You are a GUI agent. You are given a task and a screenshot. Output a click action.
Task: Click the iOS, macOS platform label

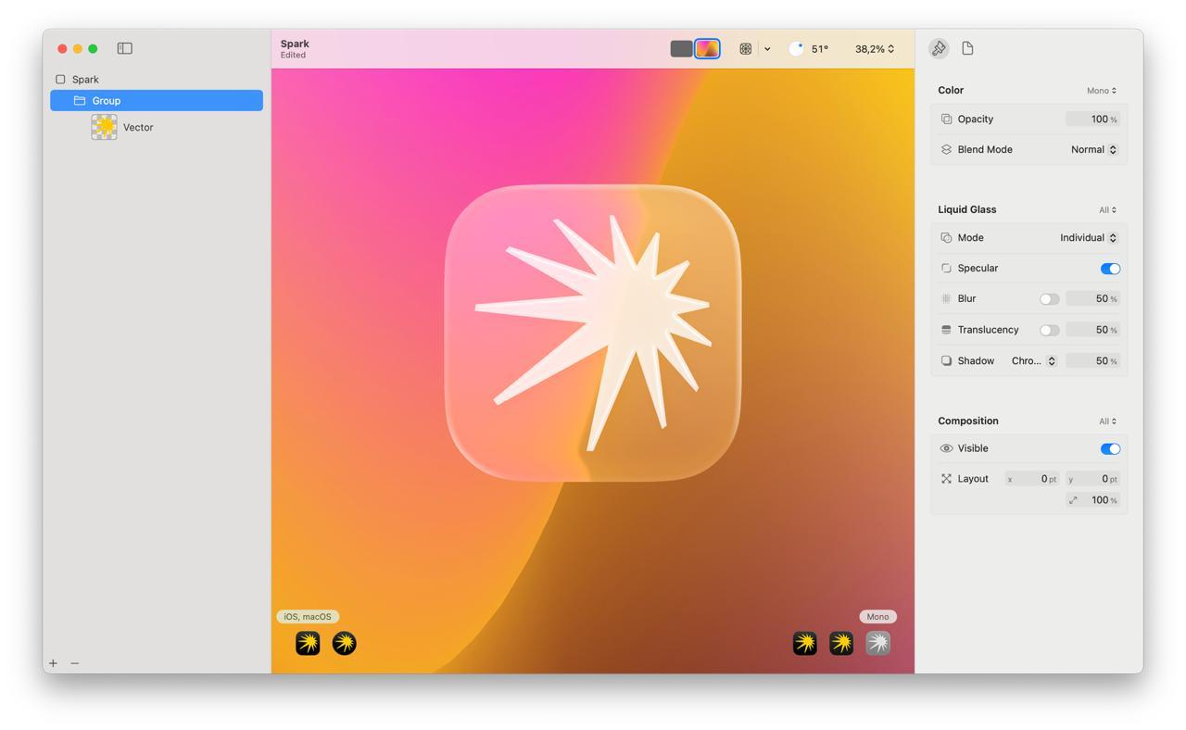[x=308, y=617]
